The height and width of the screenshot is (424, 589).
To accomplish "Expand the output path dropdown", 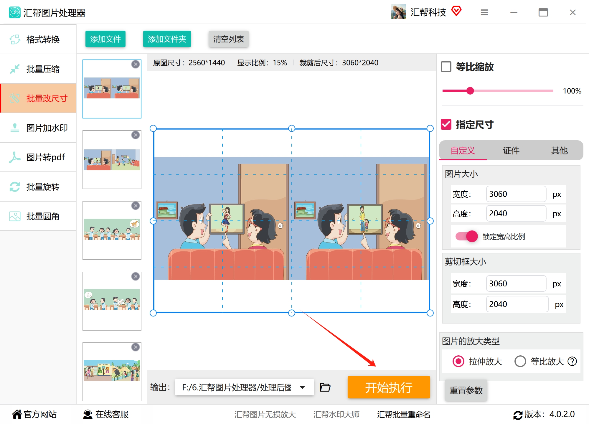I will pos(302,387).
